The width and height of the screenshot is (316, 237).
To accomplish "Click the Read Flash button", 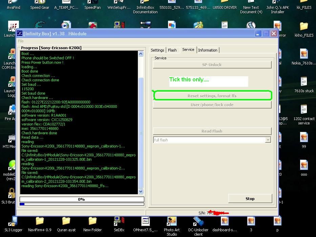I will click(x=212, y=131).
